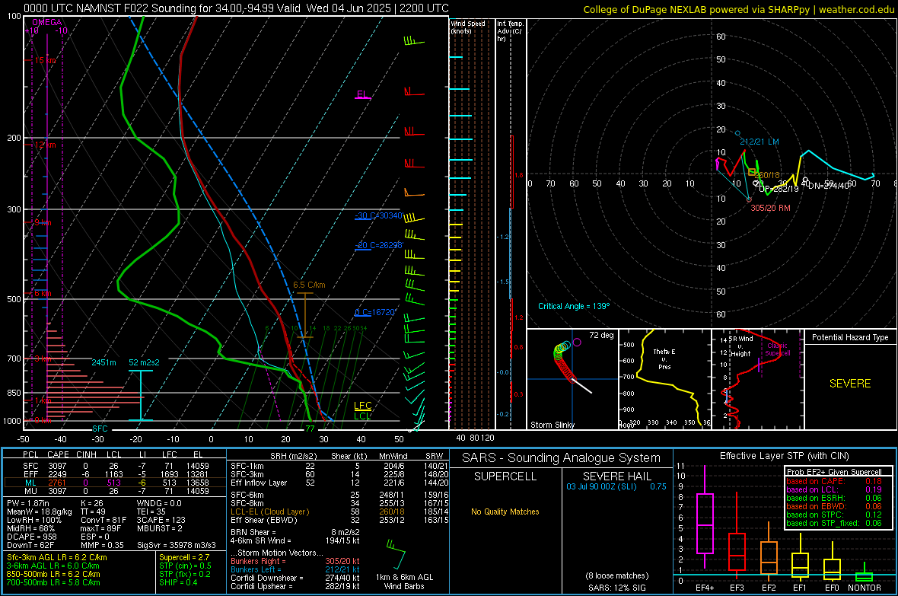The height and width of the screenshot is (596, 898).
Task: Click the Sfc-3km AGL LR = 6.2 C/km line
Action: [x=57, y=557]
